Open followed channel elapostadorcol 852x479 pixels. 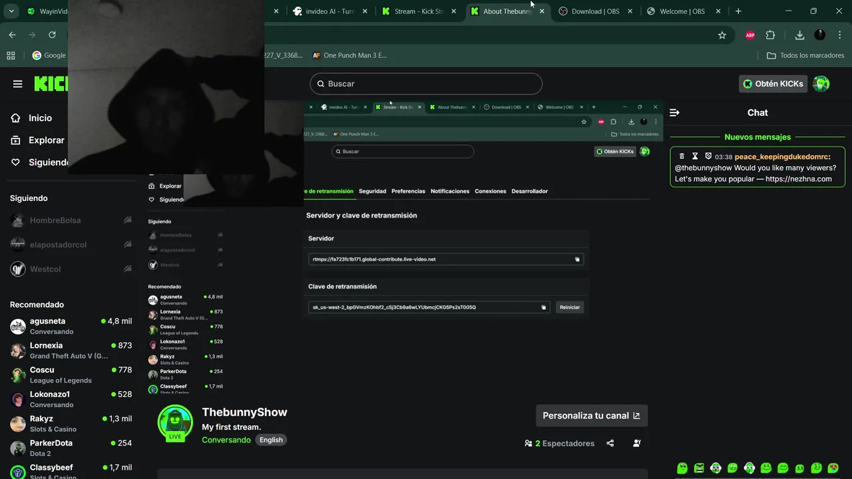71,245
